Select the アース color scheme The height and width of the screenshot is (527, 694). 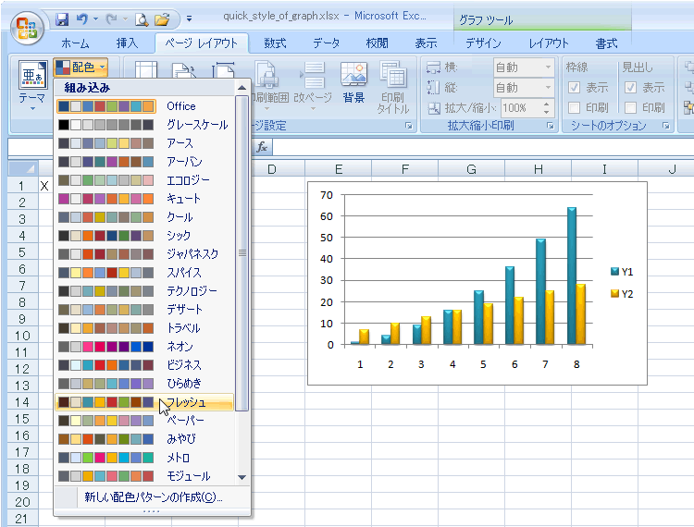(x=144, y=143)
